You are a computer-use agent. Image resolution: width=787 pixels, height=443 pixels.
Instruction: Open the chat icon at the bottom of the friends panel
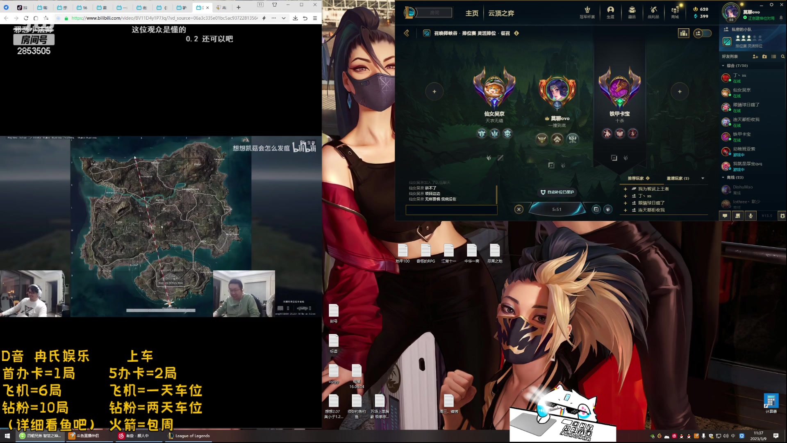coord(725,216)
